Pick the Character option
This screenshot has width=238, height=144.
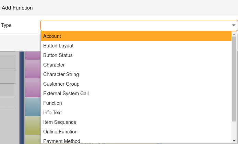point(136,65)
